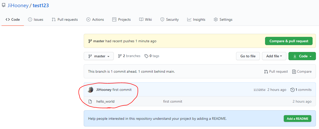The image size is (319, 129).
Task: Open the 2 branches link
Action: pos(129,56)
